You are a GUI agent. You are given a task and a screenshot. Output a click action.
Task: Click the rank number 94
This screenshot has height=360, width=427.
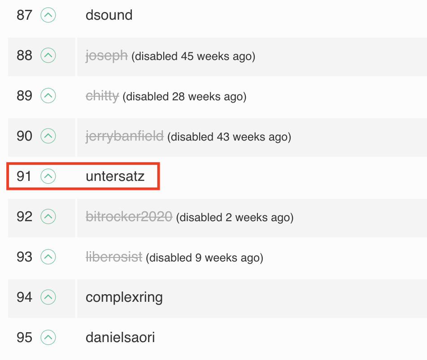click(24, 297)
